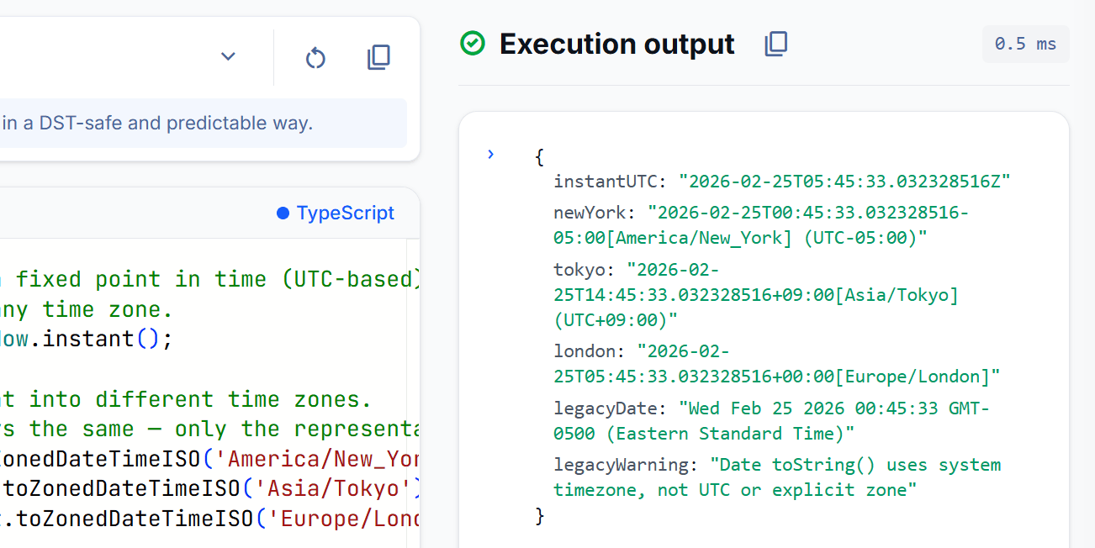The image size is (1095, 548).
Task: Click the copy icon beside the reset arrow
Action: pyautogui.click(x=378, y=57)
